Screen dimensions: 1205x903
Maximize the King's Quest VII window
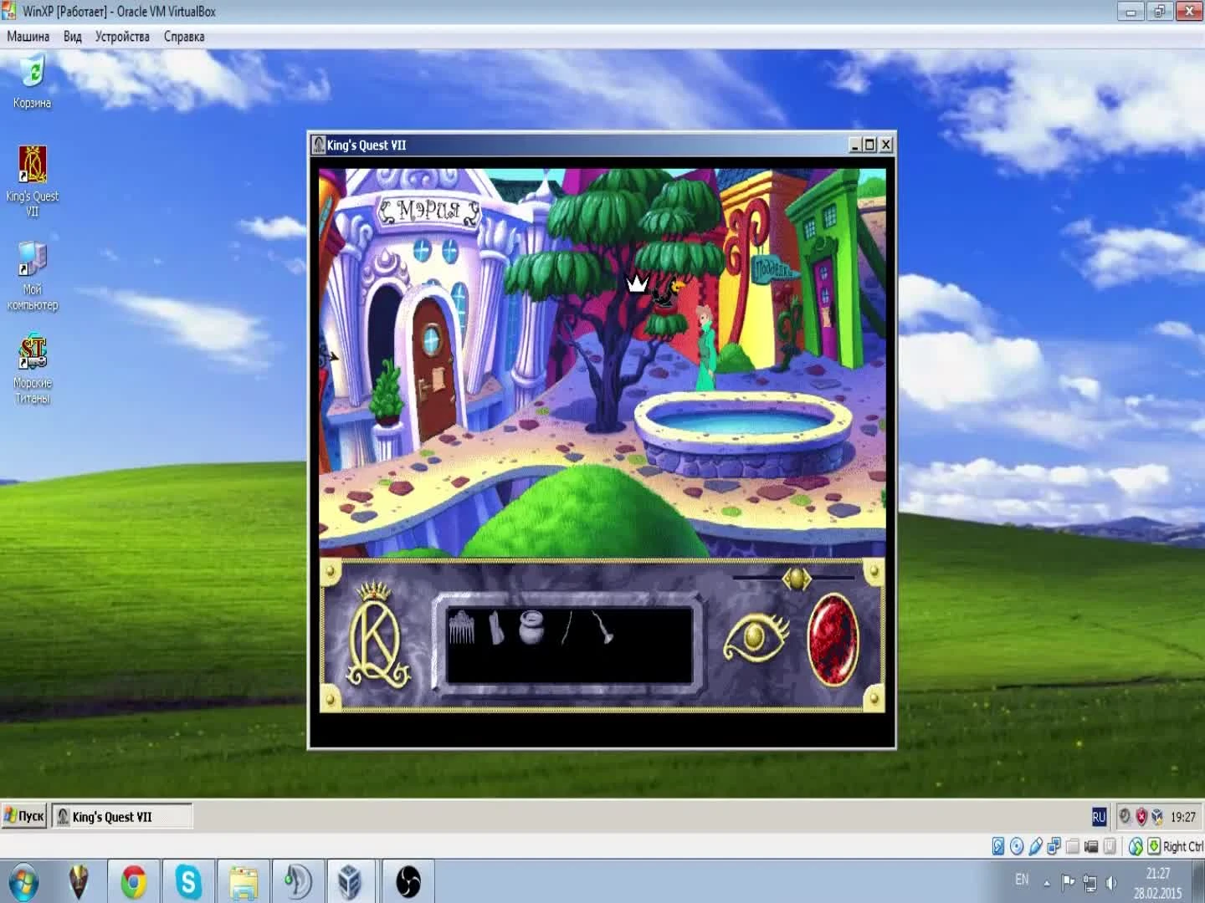[869, 145]
